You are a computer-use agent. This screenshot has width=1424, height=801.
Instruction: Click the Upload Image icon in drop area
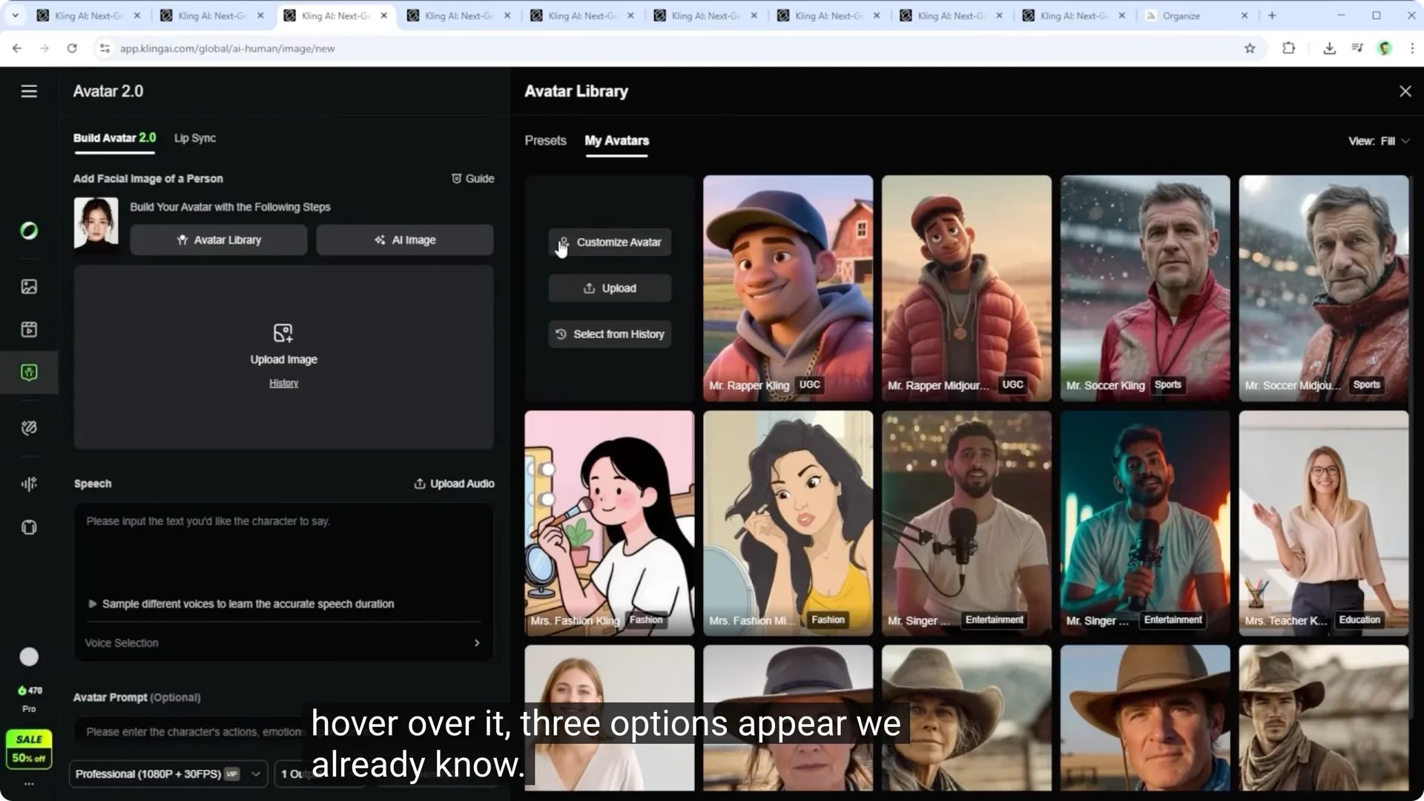coord(283,332)
